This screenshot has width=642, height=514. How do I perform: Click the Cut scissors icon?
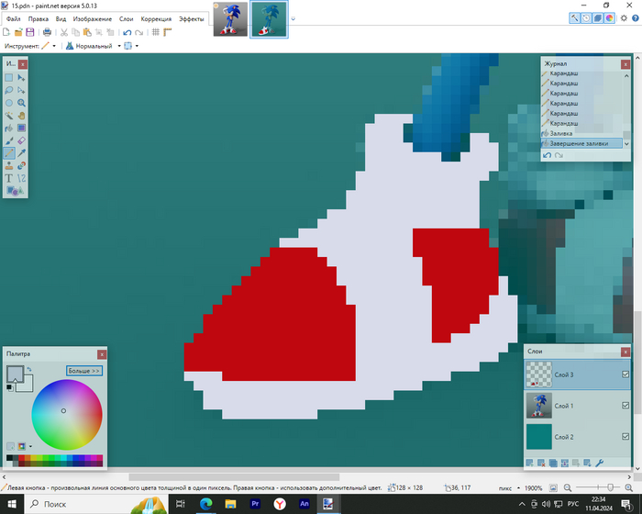point(64,32)
